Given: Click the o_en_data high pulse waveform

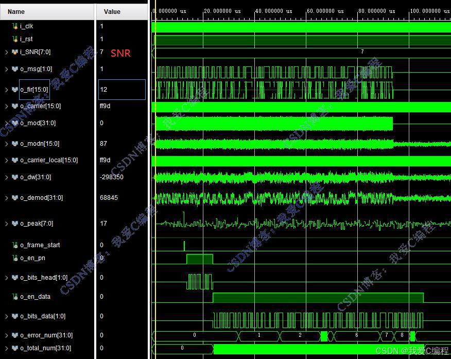Looking at the screenshot, I should tap(318, 298).
